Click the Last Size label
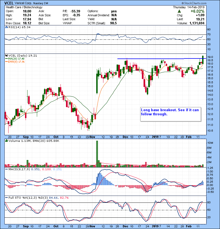This screenshot has width=220, height=229. coord(69,19)
